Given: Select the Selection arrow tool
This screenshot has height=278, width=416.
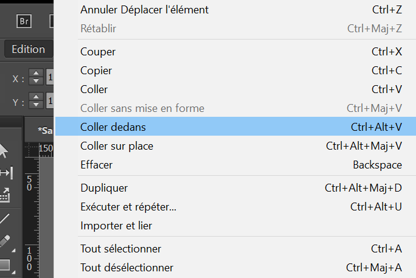Looking at the screenshot, I should pos(3,150).
